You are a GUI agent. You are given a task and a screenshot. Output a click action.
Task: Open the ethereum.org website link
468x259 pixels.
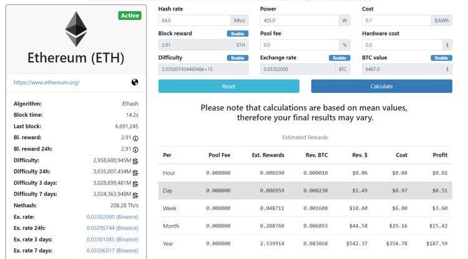pyautogui.click(x=47, y=82)
